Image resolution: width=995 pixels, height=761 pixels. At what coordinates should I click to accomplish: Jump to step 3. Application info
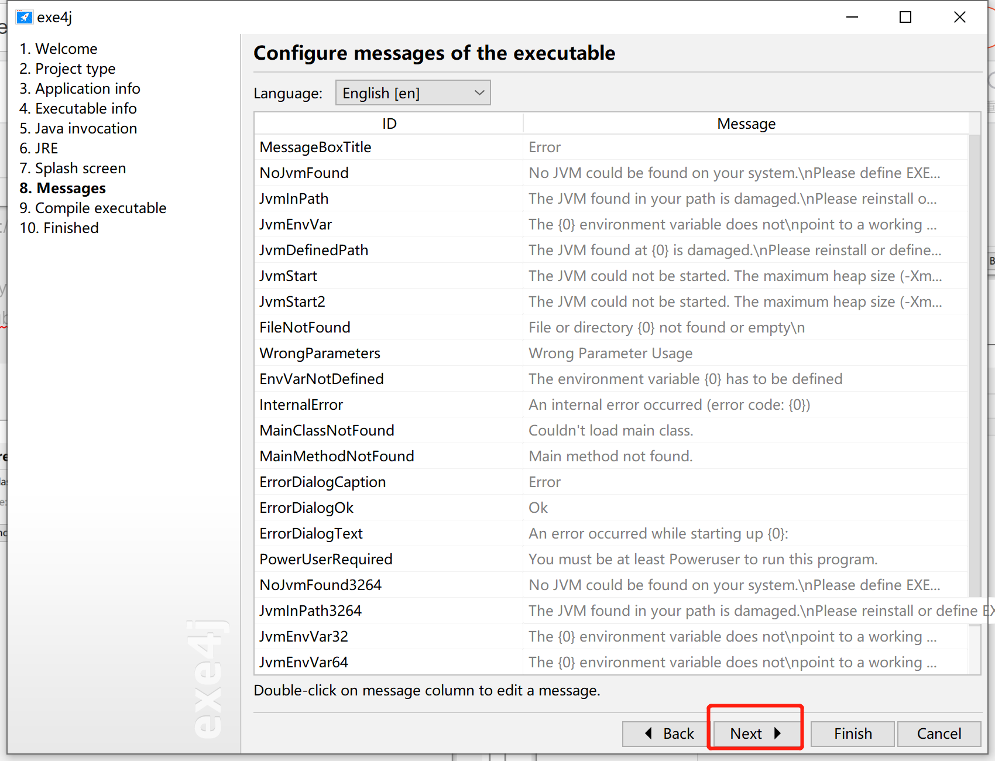80,88
